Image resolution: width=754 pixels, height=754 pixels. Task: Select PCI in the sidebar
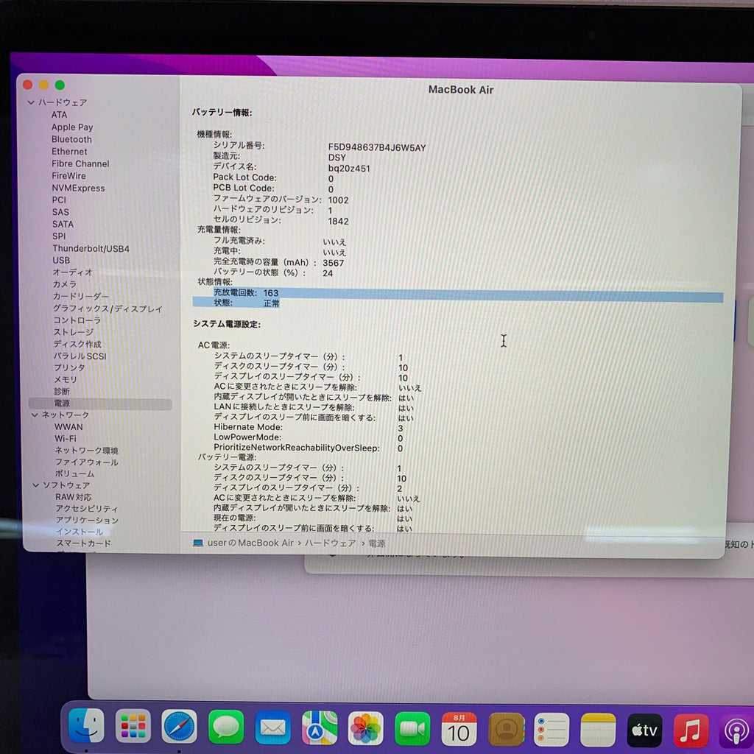click(x=59, y=200)
